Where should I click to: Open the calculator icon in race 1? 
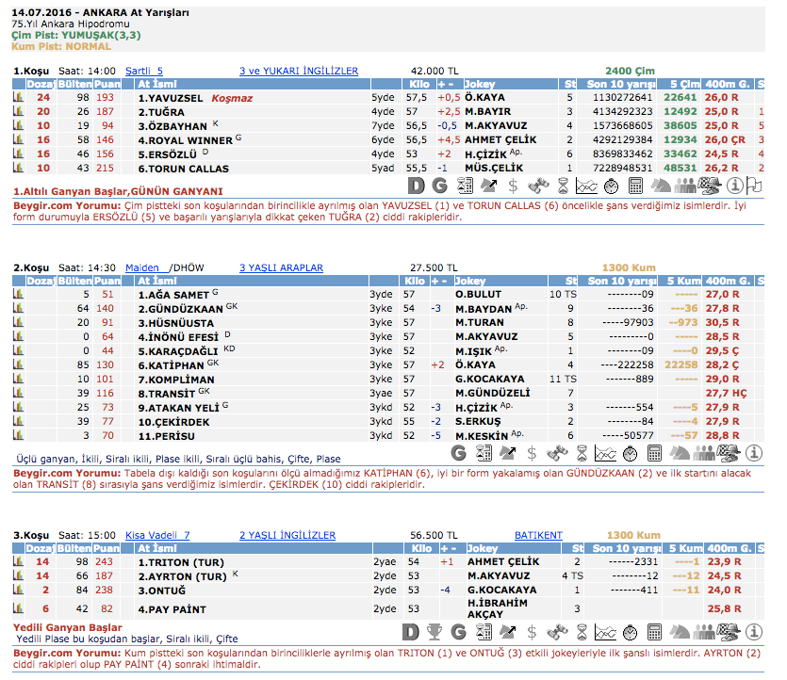click(x=635, y=186)
